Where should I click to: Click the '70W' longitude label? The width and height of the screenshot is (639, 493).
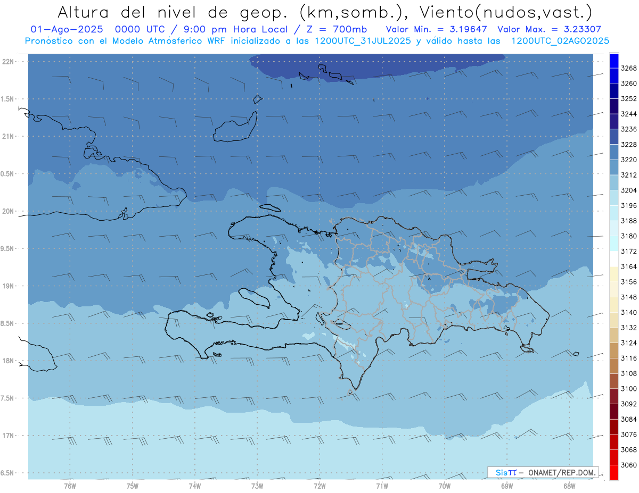445,486
